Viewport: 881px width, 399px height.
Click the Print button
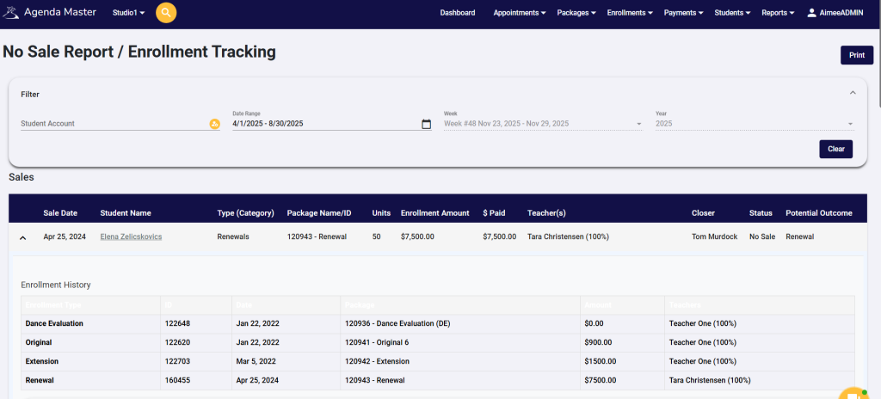point(856,55)
